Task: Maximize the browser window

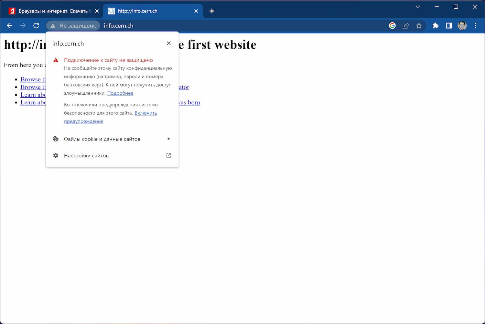Action: [456, 6]
